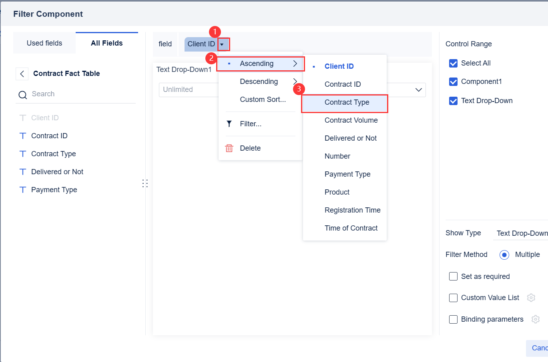Uncheck the Select All checkbox

click(453, 63)
